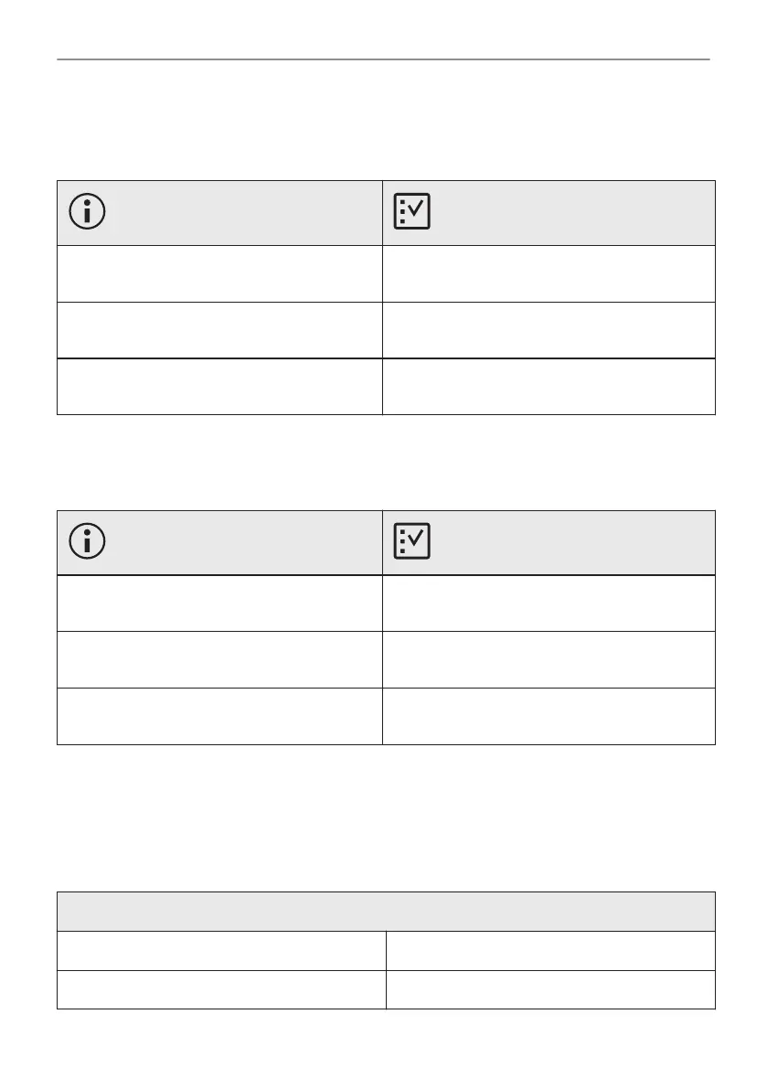Select second table's second row left cell
Viewport: 767px width, 1089px height.
pos(219,659)
